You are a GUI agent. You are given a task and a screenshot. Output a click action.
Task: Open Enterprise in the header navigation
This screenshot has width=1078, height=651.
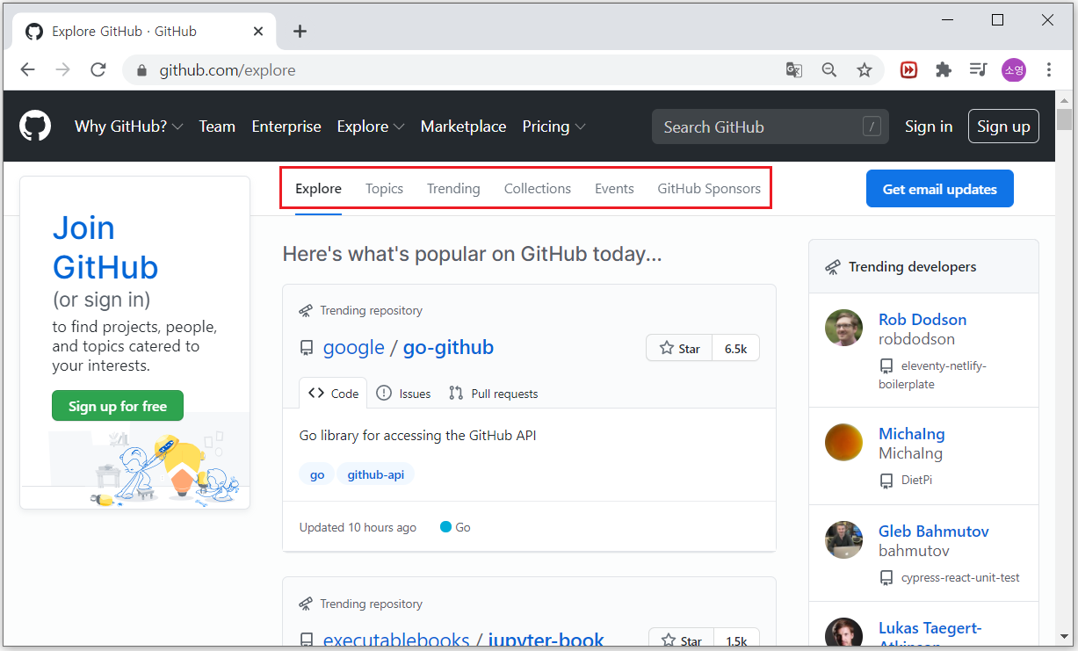pyautogui.click(x=286, y=127)
